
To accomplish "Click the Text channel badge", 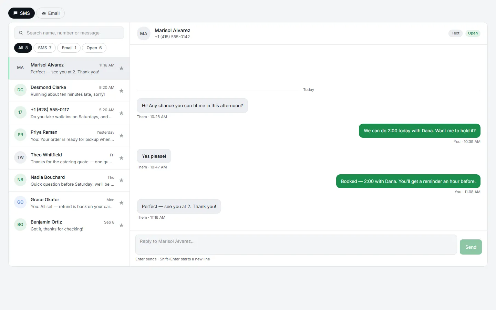I will click(455, 33).
